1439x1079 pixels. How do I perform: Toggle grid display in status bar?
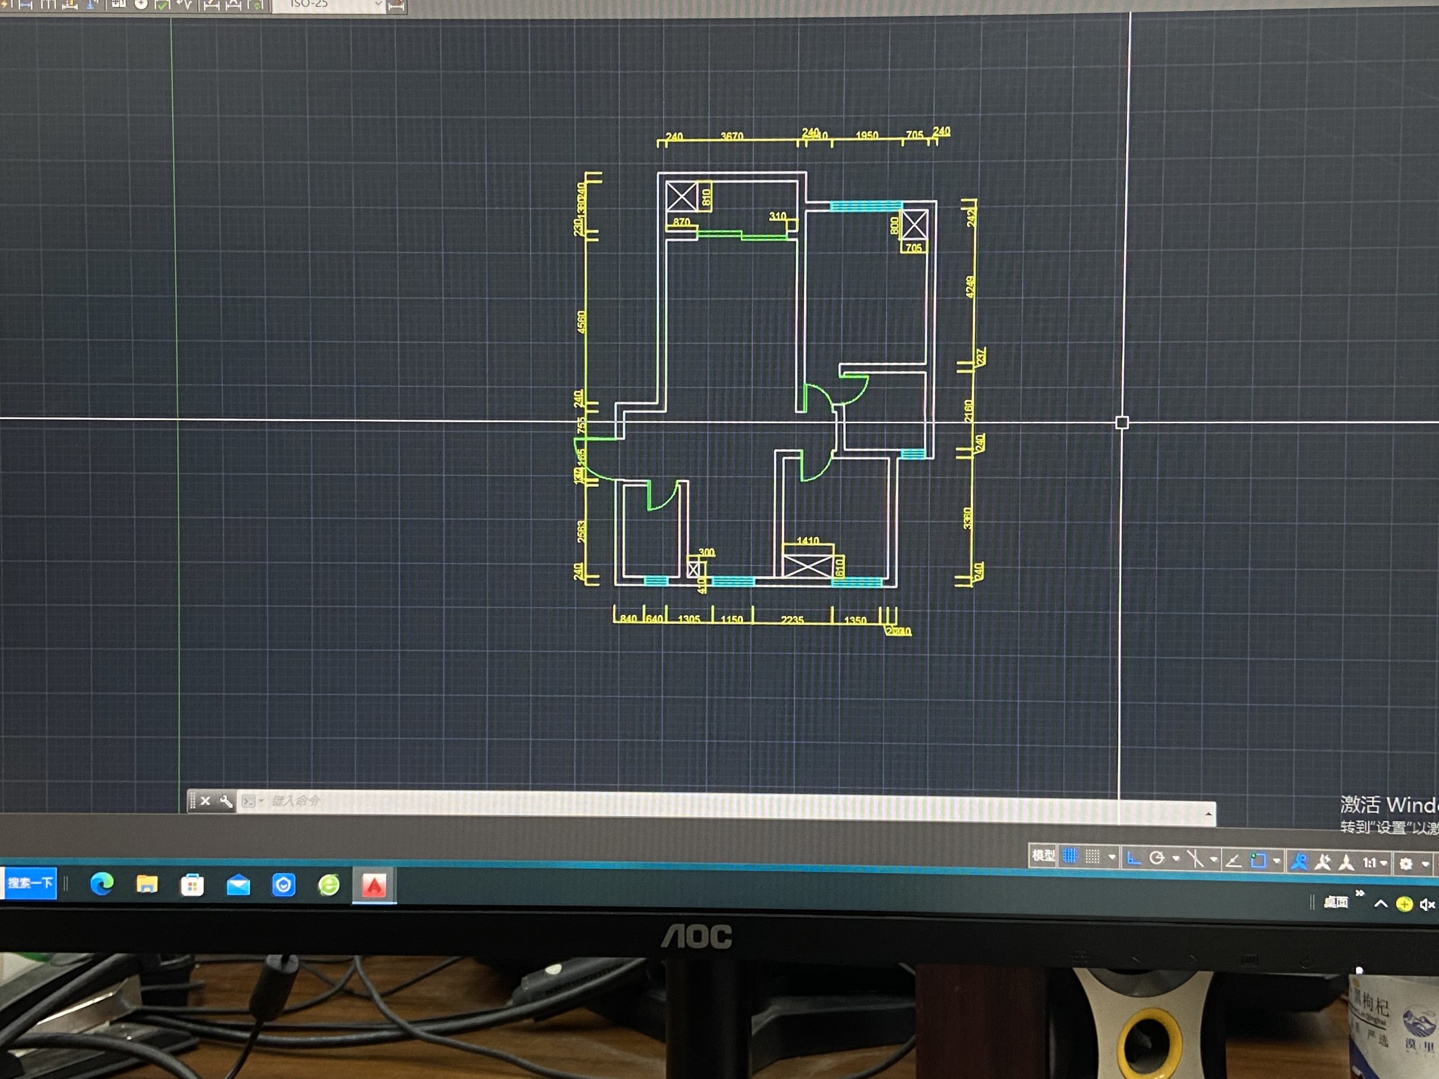tap(1070, 856)
